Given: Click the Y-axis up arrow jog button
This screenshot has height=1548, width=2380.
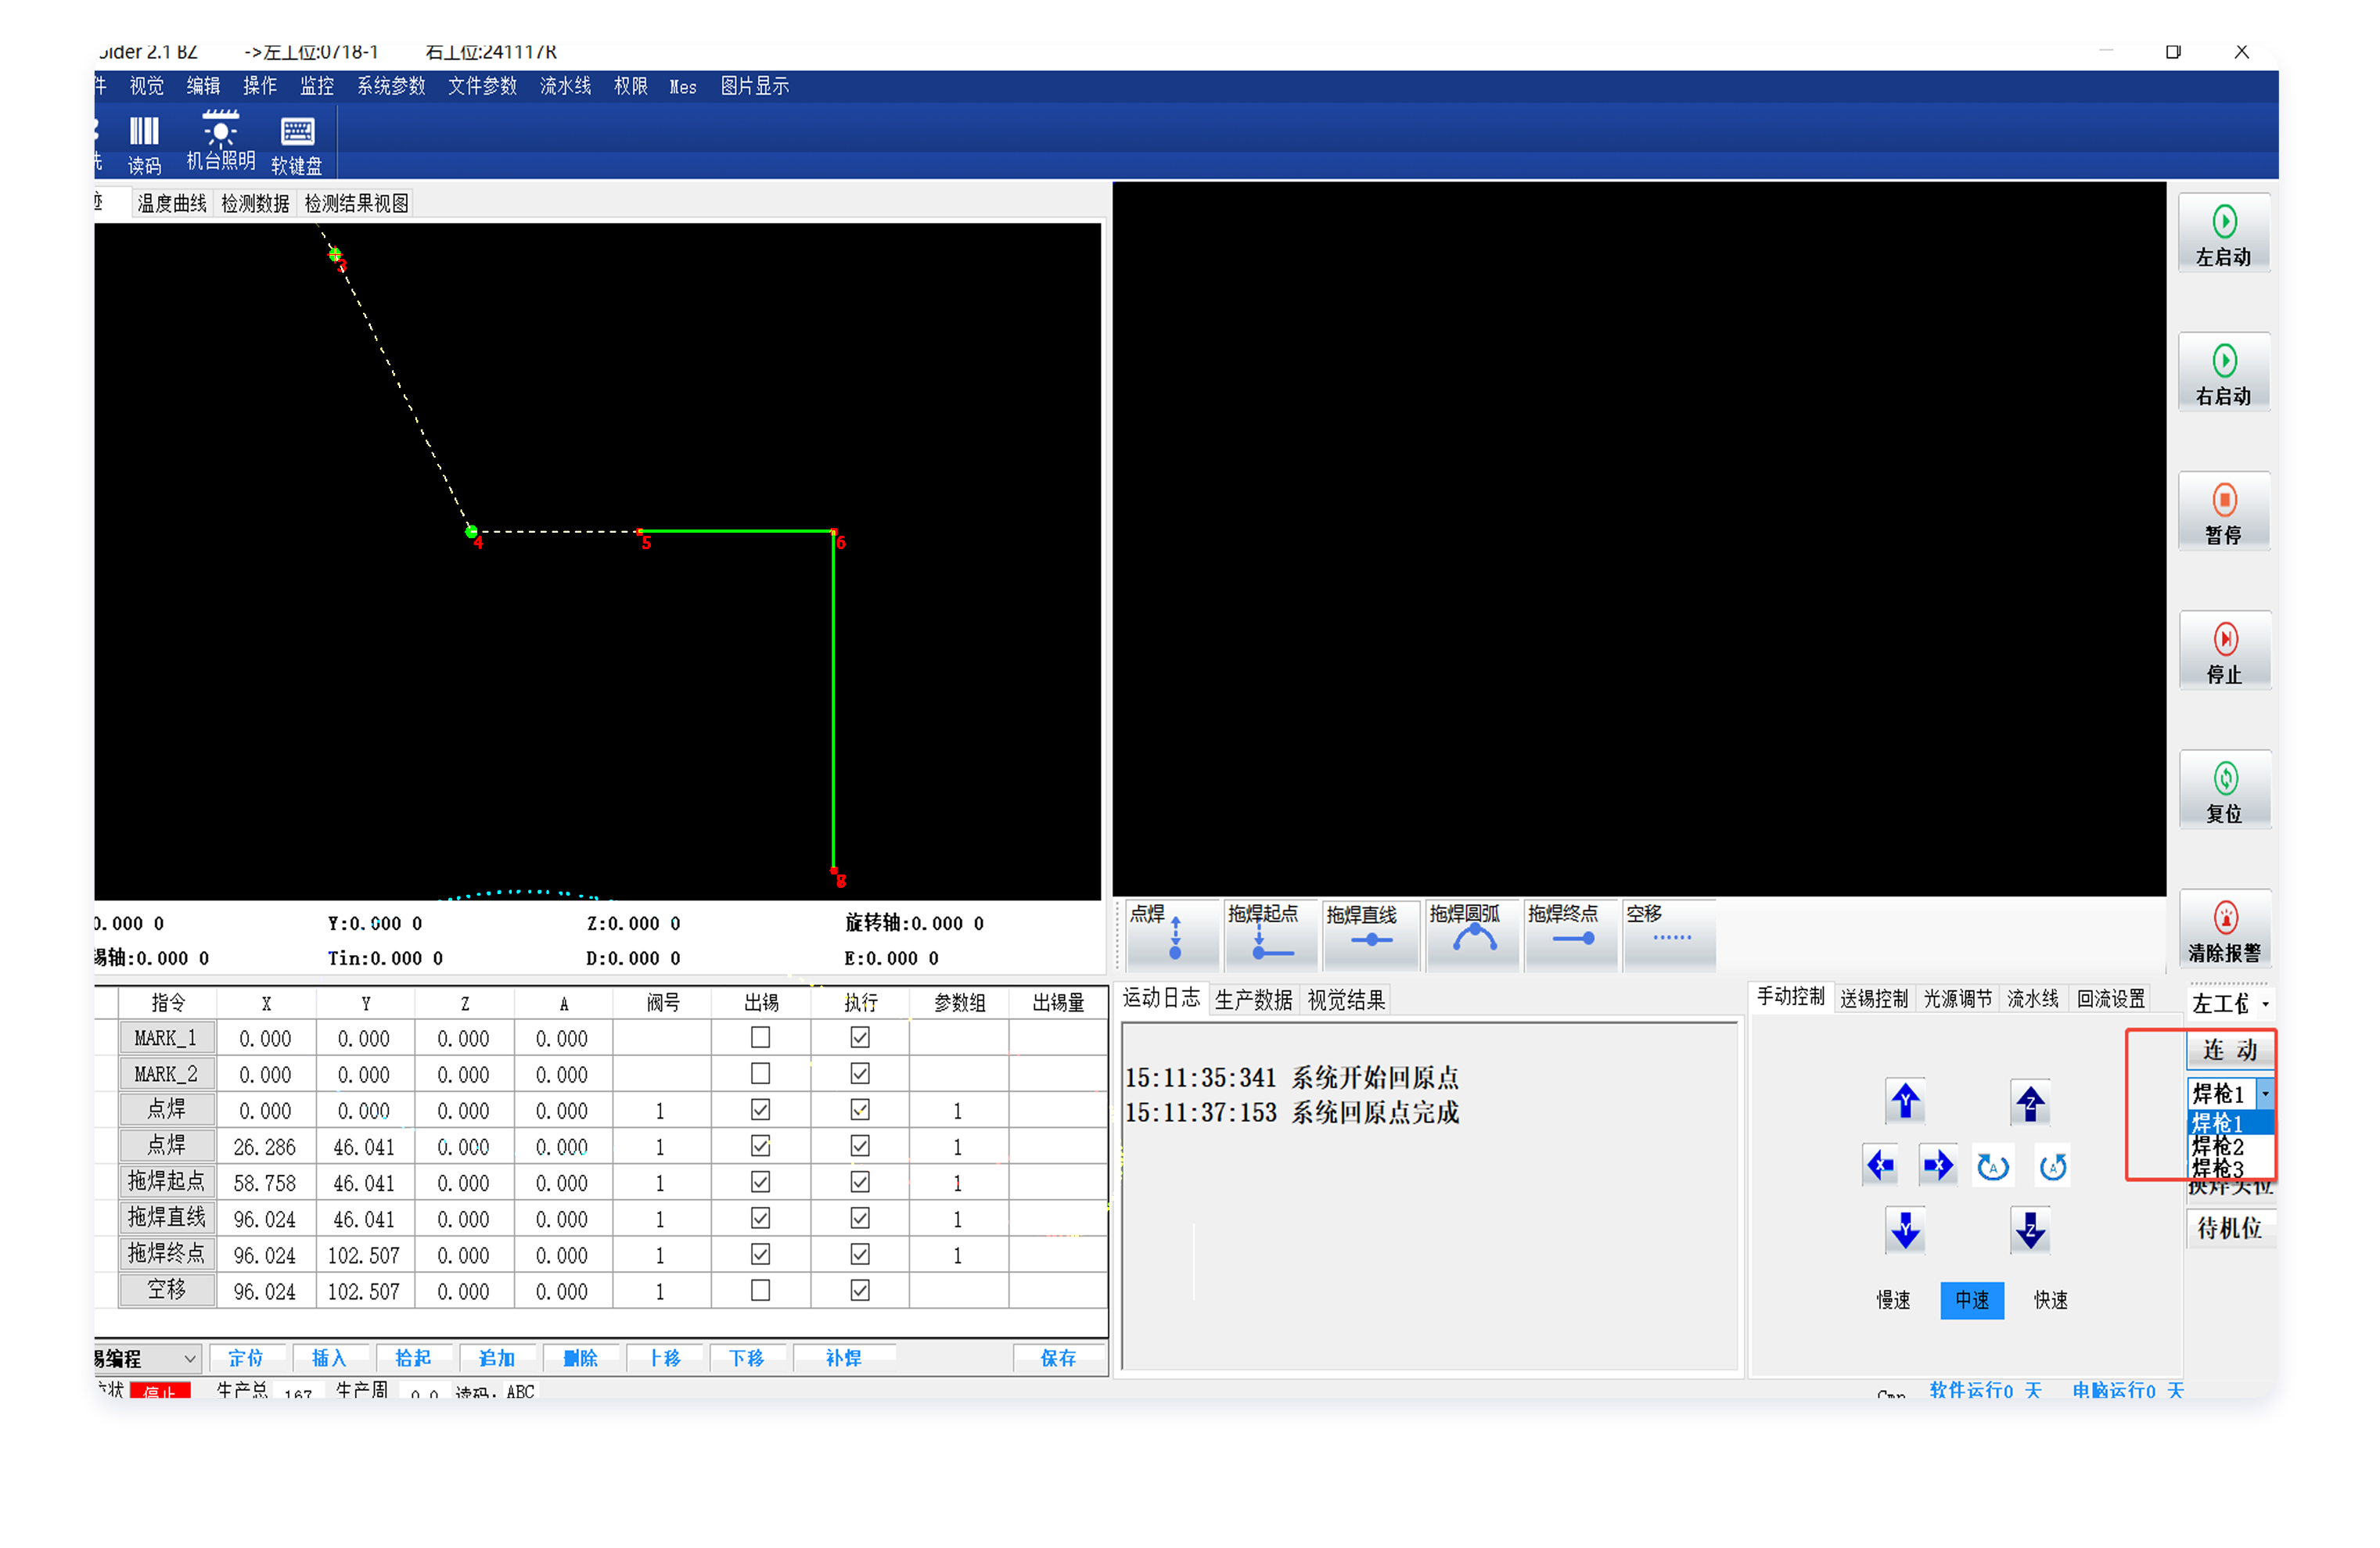Looking at the screenshot, I should pos(1904,1101).
